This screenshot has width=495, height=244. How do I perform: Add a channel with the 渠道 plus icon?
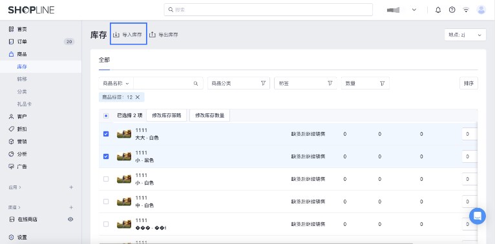pyautogui.click(x=71, y=207)
